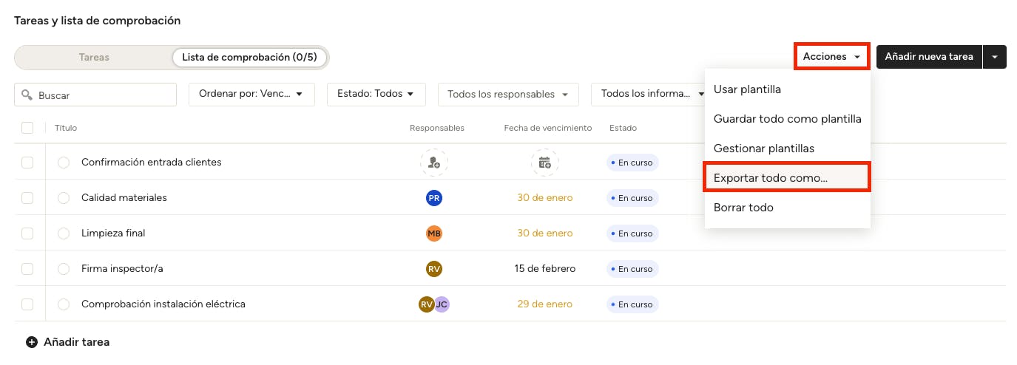
Task: Click the magnifier icon in the search box
Action: 27,95
